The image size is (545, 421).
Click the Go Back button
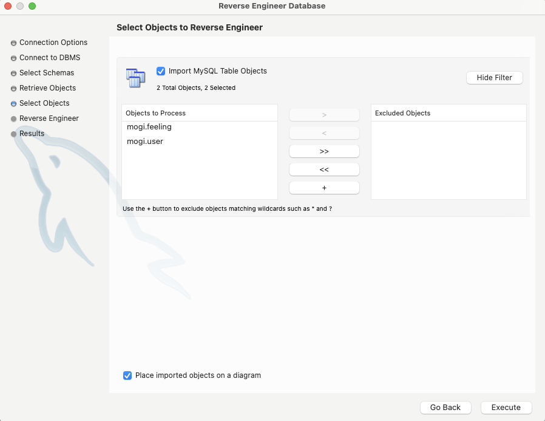tap(445, 408)
